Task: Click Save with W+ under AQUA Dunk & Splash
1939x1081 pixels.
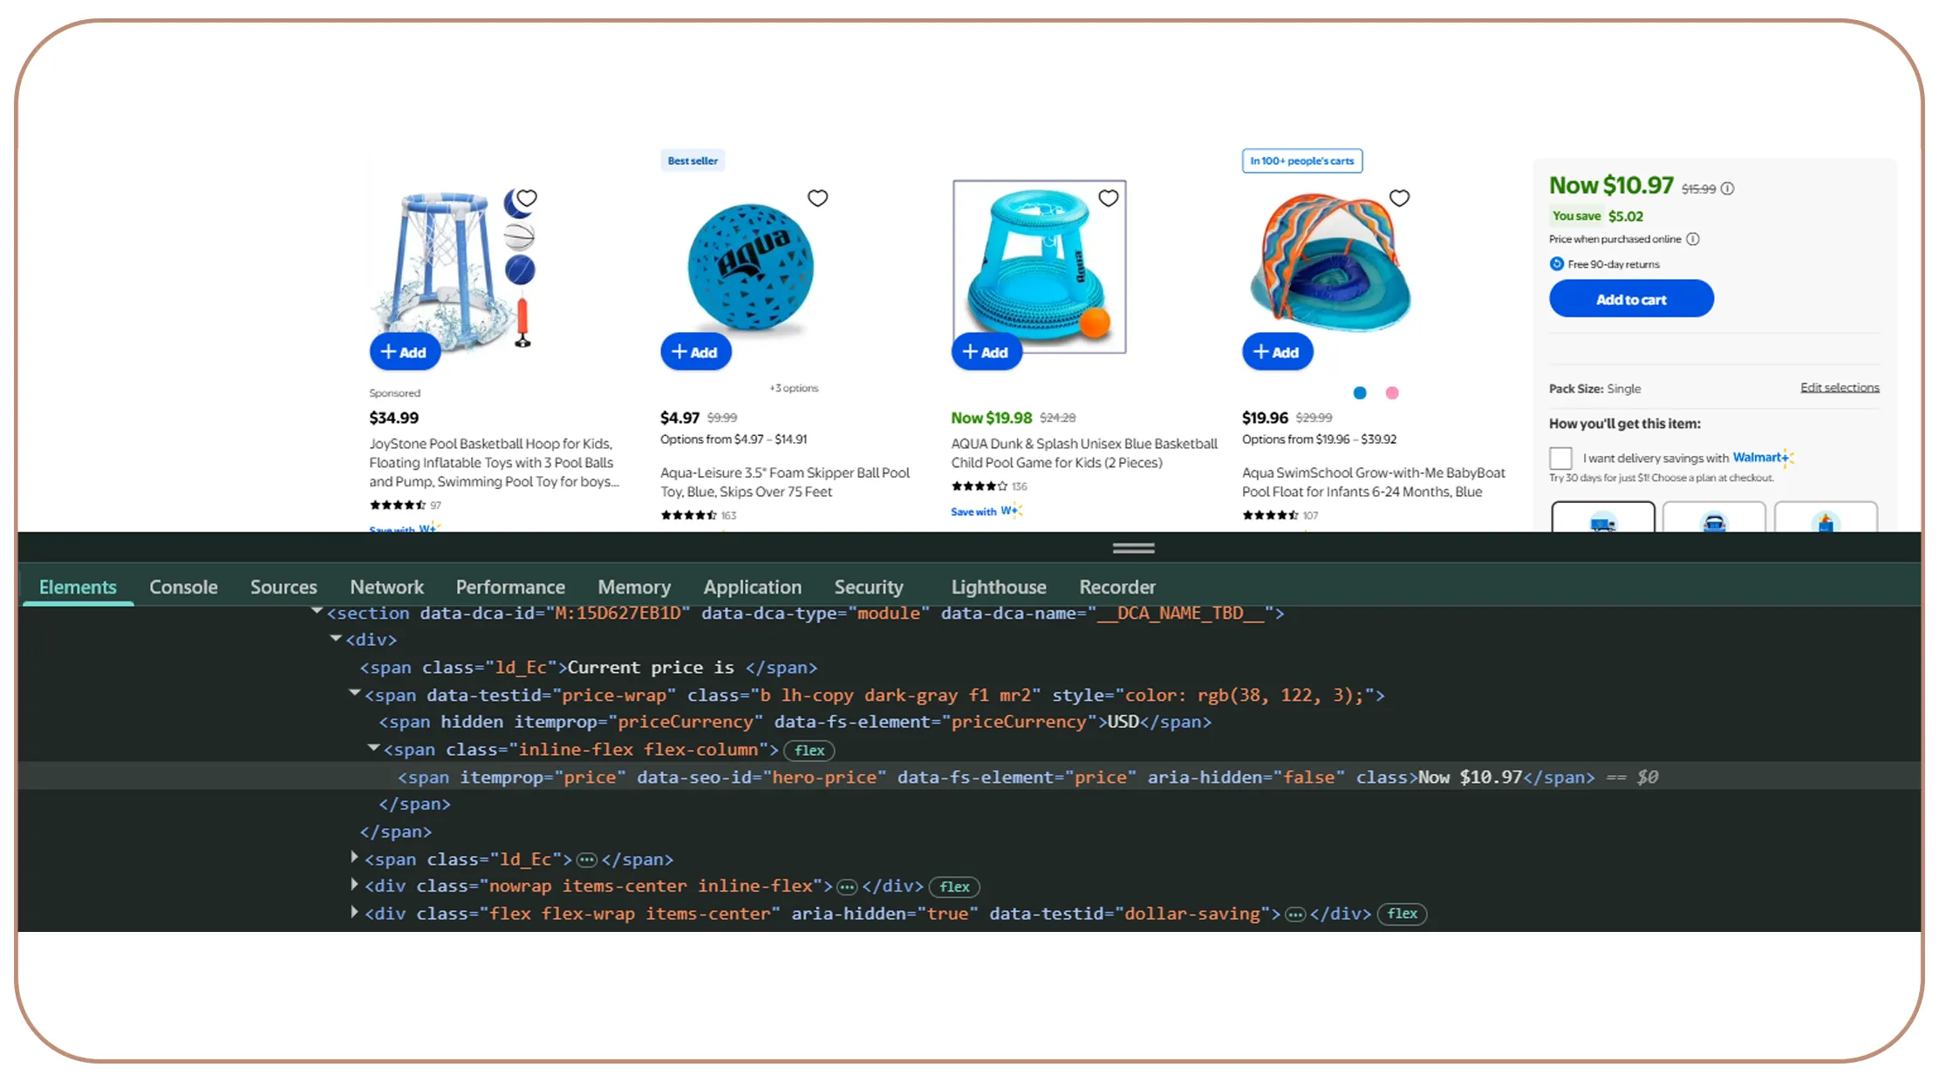Action: (987, 512)
